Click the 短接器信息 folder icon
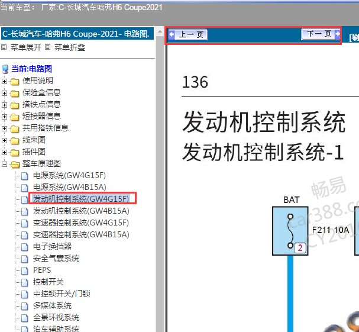 pos(15,117)
